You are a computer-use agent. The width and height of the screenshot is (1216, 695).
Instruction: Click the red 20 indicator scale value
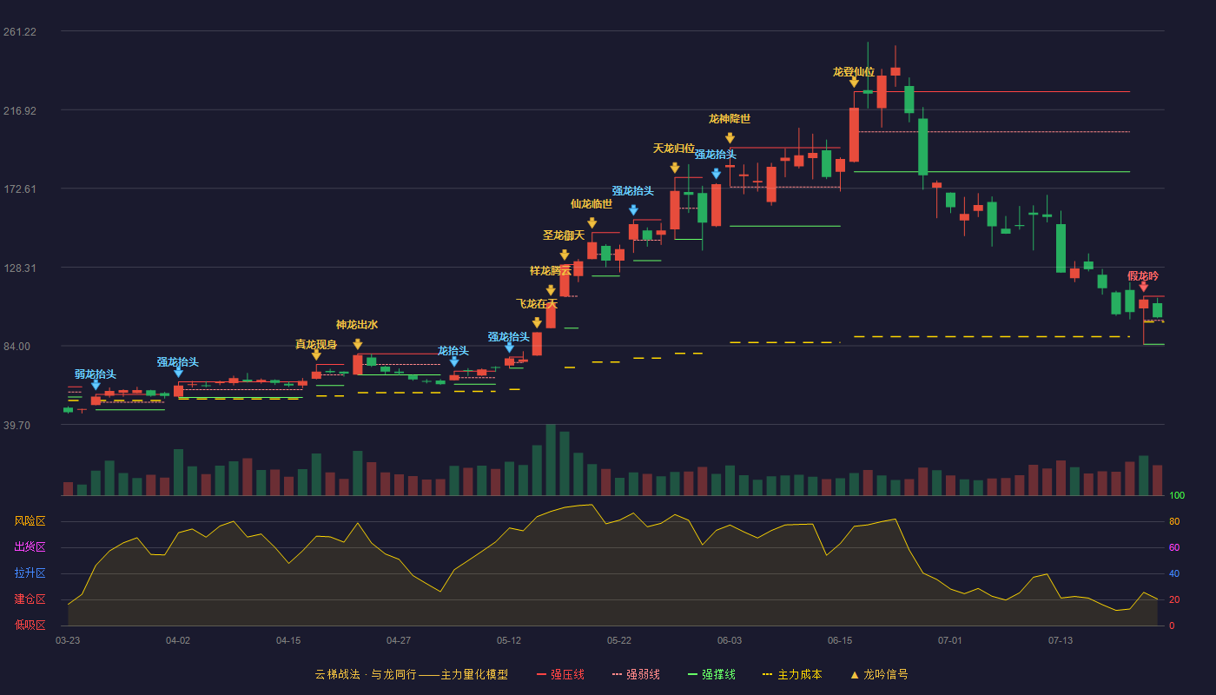click(1174, 599)
